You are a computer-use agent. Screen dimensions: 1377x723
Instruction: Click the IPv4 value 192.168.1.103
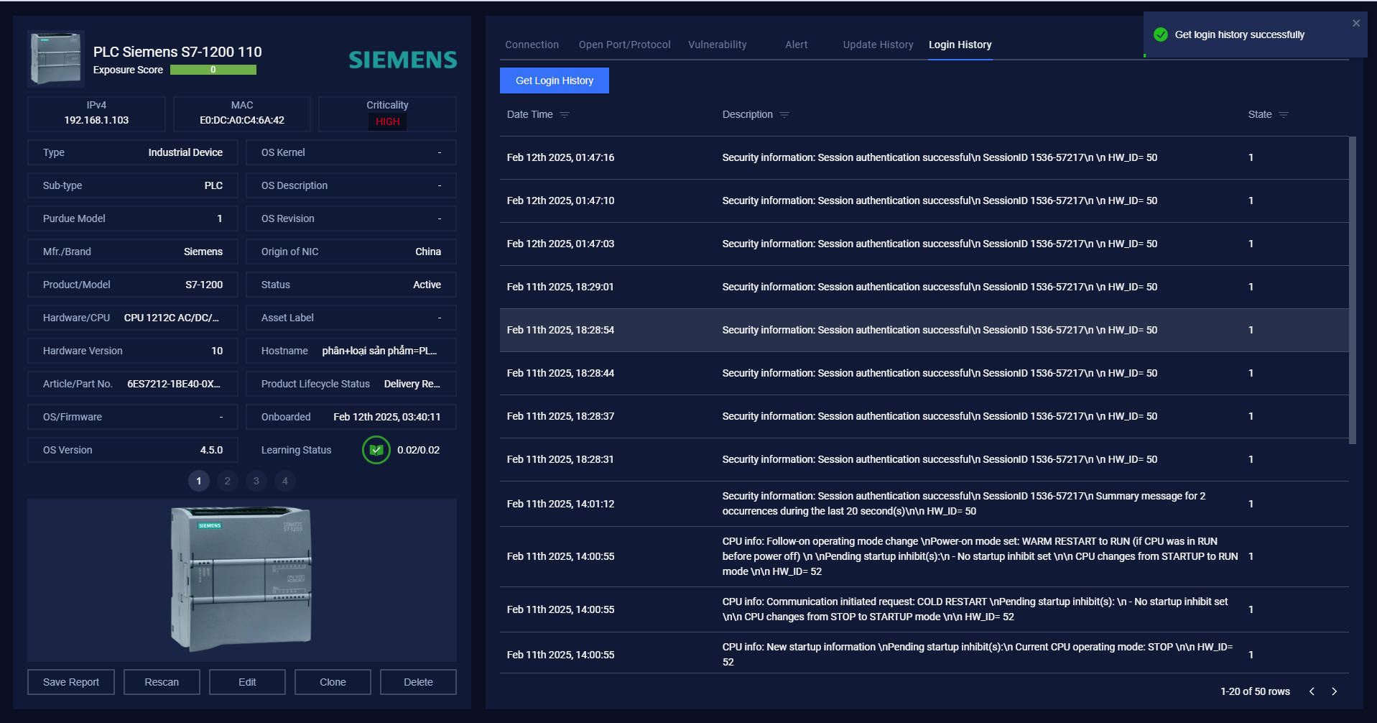tap(96, 120)
